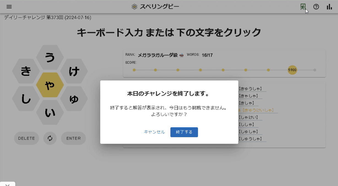Click the き hexagon letter

click(26, 71)
